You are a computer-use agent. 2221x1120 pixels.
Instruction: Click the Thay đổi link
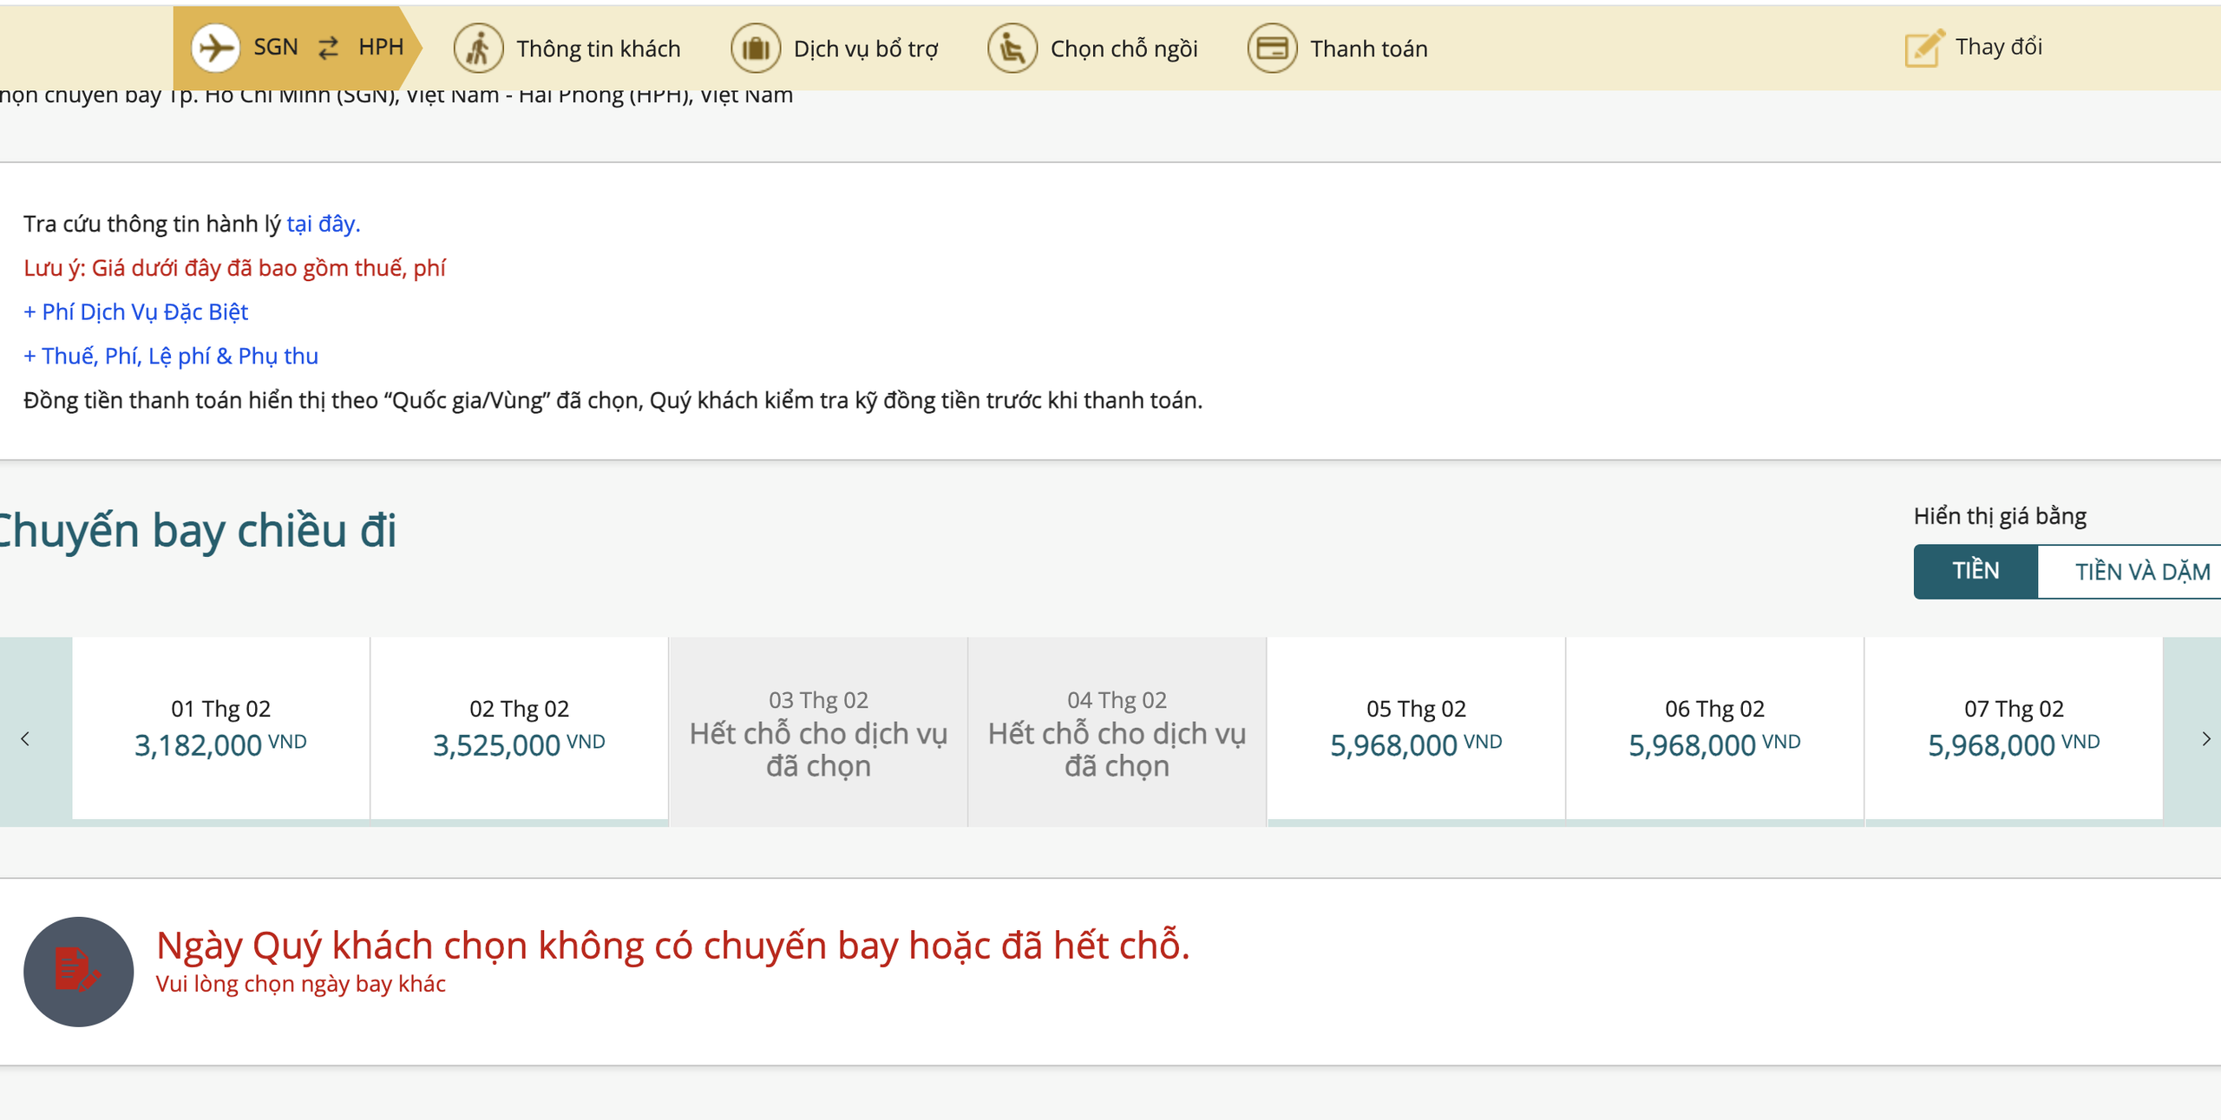[1999, 47]
